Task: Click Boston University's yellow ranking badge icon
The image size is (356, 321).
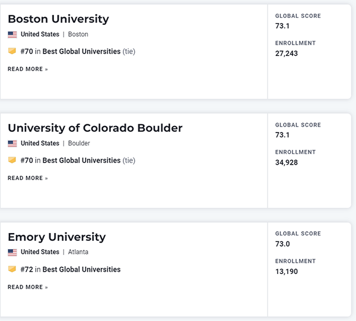Action: (12, 51)
